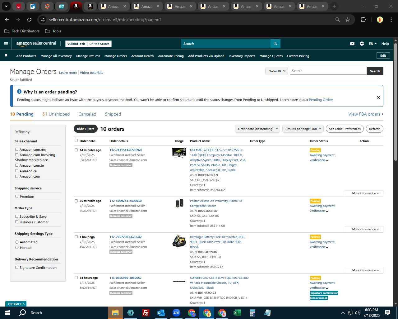398x319 pixels.
Task: Open the EN language dropdown
Action: [373, 44]
